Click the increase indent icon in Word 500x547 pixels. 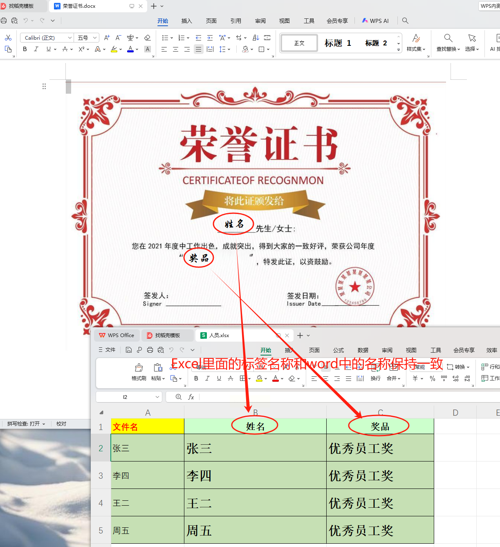coord(210,38)
